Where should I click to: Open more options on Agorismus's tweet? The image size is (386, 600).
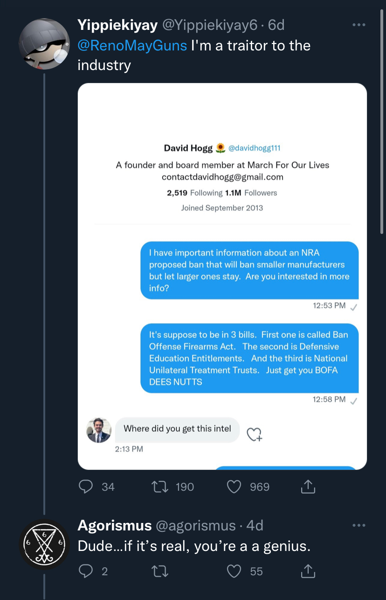[x=359, y=525]
